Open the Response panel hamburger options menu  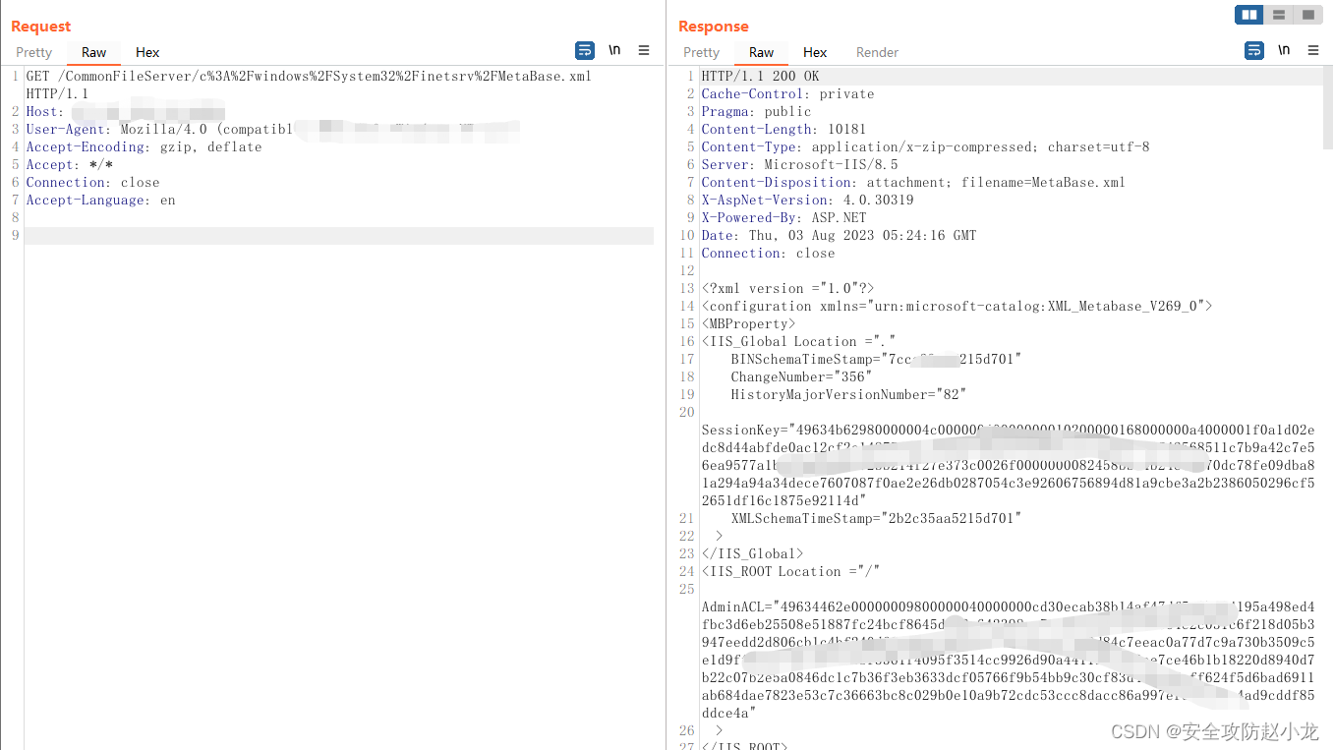click(x=1313, y=50)
